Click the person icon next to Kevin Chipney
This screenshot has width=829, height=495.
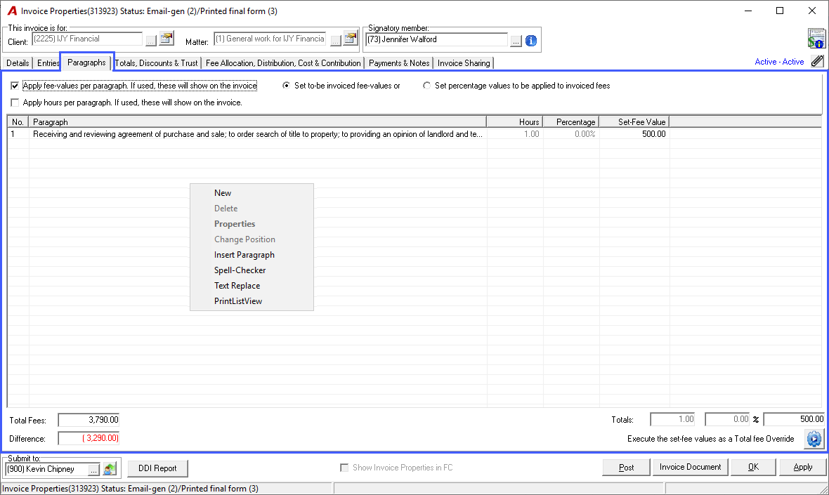pyautogui.click(x=110, y=468)
